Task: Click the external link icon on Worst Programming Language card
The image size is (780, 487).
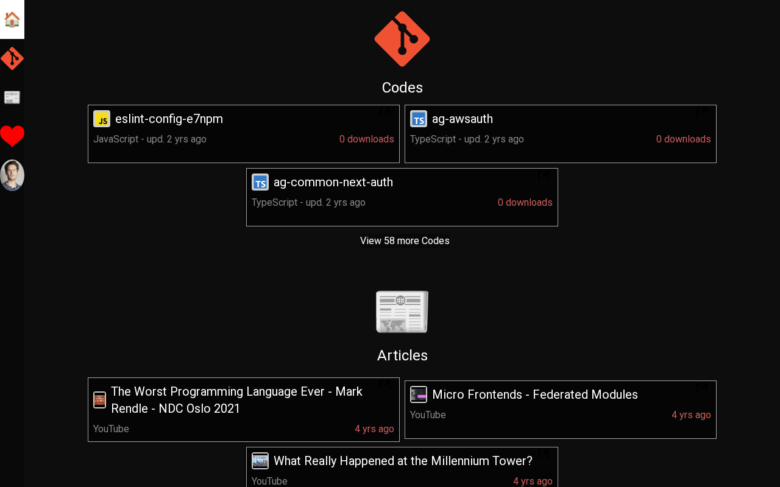Action: point(385,385)
